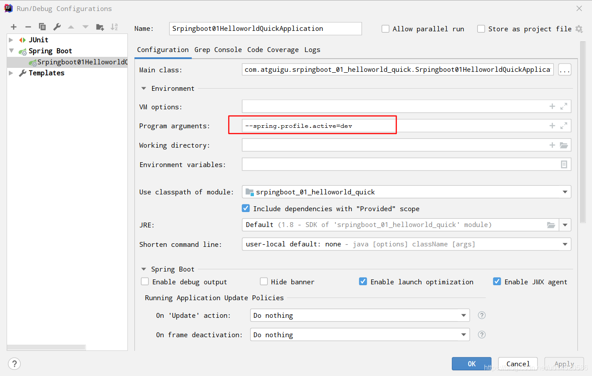
Task: Browse Working directory folder icon
Action: point(564,145)
